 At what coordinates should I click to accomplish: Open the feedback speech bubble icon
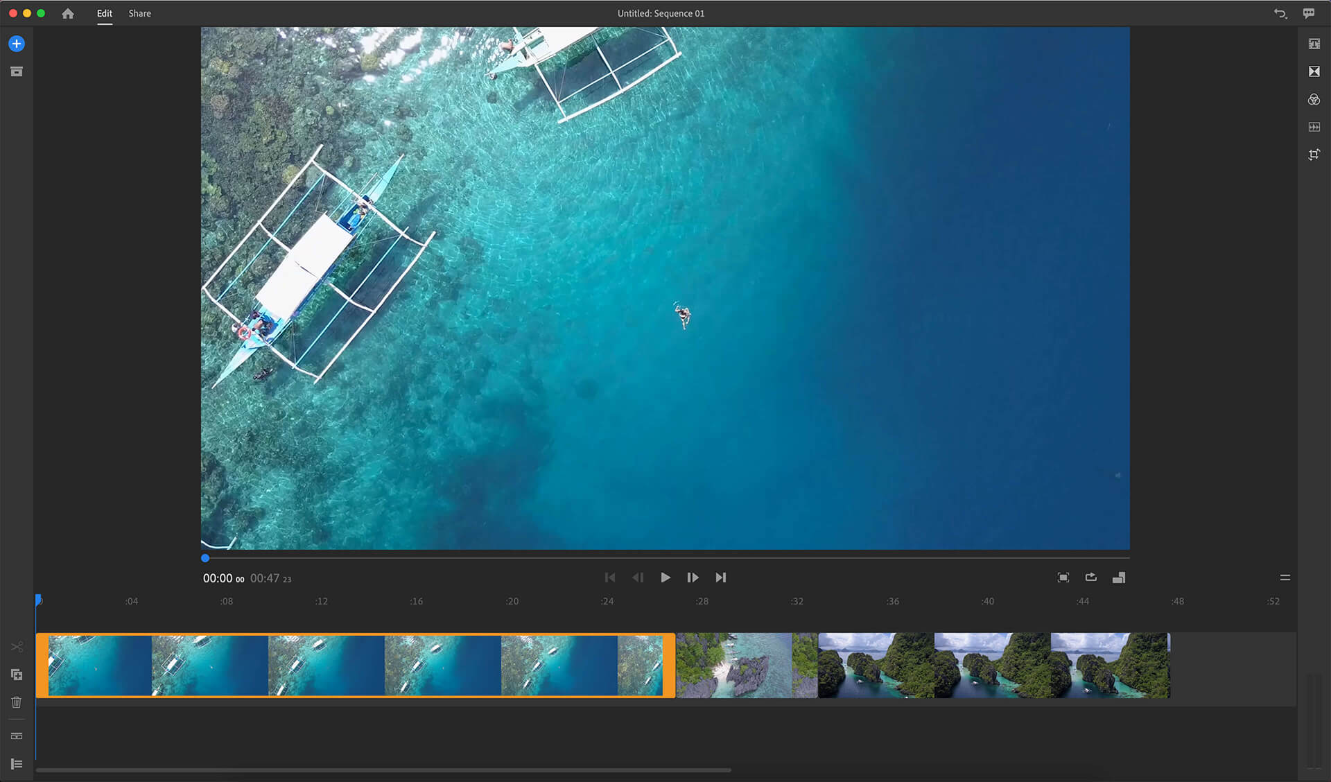(x=1309, y=13)
